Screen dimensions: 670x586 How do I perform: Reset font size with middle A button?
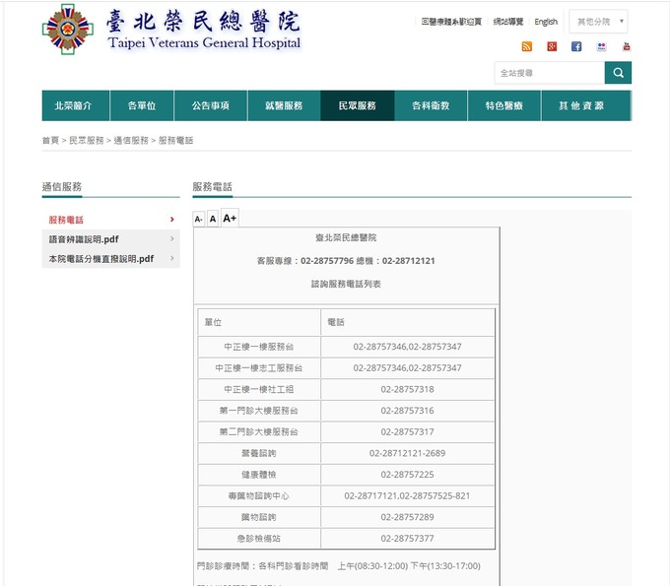pyautogui.click(x=213, y=219)
